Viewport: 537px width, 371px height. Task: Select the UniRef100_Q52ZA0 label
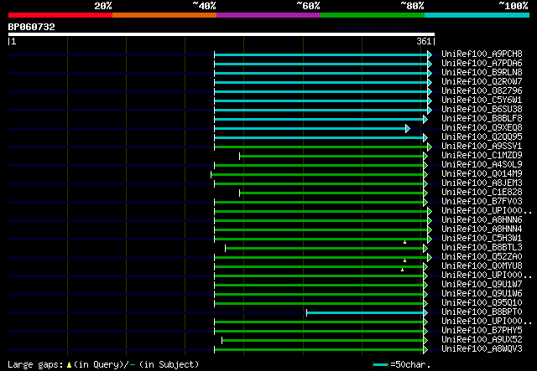click(482, 256)
